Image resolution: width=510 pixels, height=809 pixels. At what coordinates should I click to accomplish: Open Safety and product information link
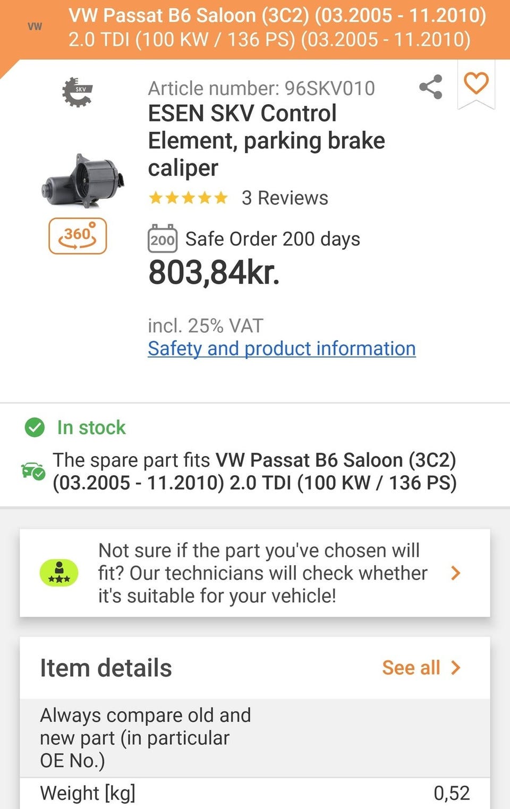[282, 349]
